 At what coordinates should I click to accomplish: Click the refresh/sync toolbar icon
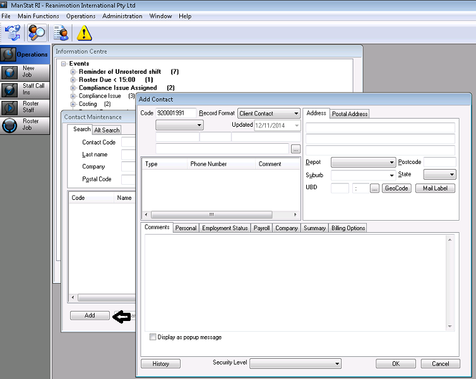pos(13,32)
